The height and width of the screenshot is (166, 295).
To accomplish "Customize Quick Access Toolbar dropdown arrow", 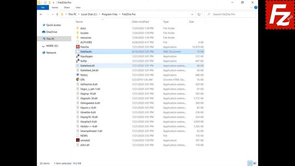I will pos(53,3).
